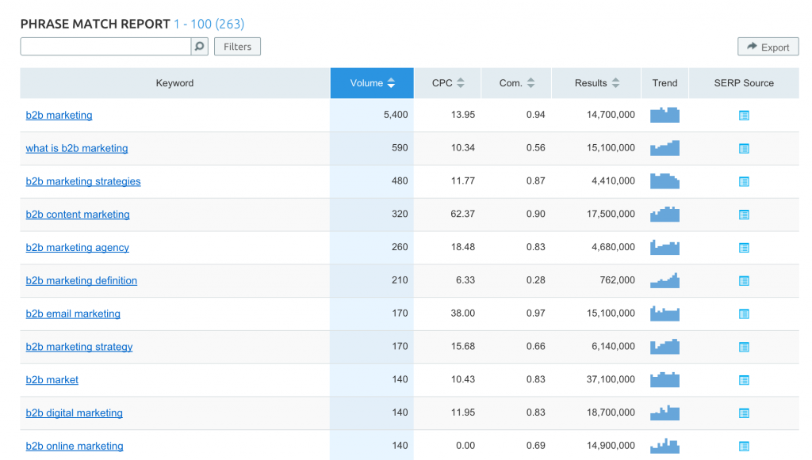Sort table by Results column
This screenshot has width=812, height=460.
tap(596, 83)
